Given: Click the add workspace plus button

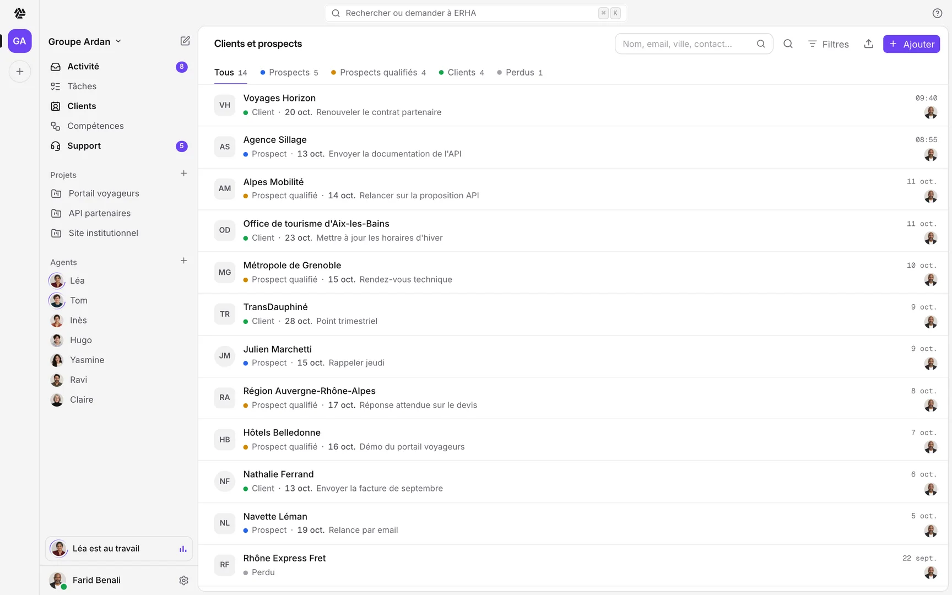Looking at the screenshot, I should [x=20, y=72].
